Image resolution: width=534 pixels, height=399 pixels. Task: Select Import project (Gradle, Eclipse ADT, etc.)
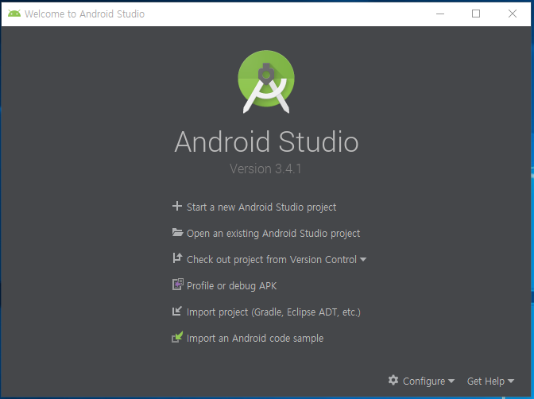point(273,312)
